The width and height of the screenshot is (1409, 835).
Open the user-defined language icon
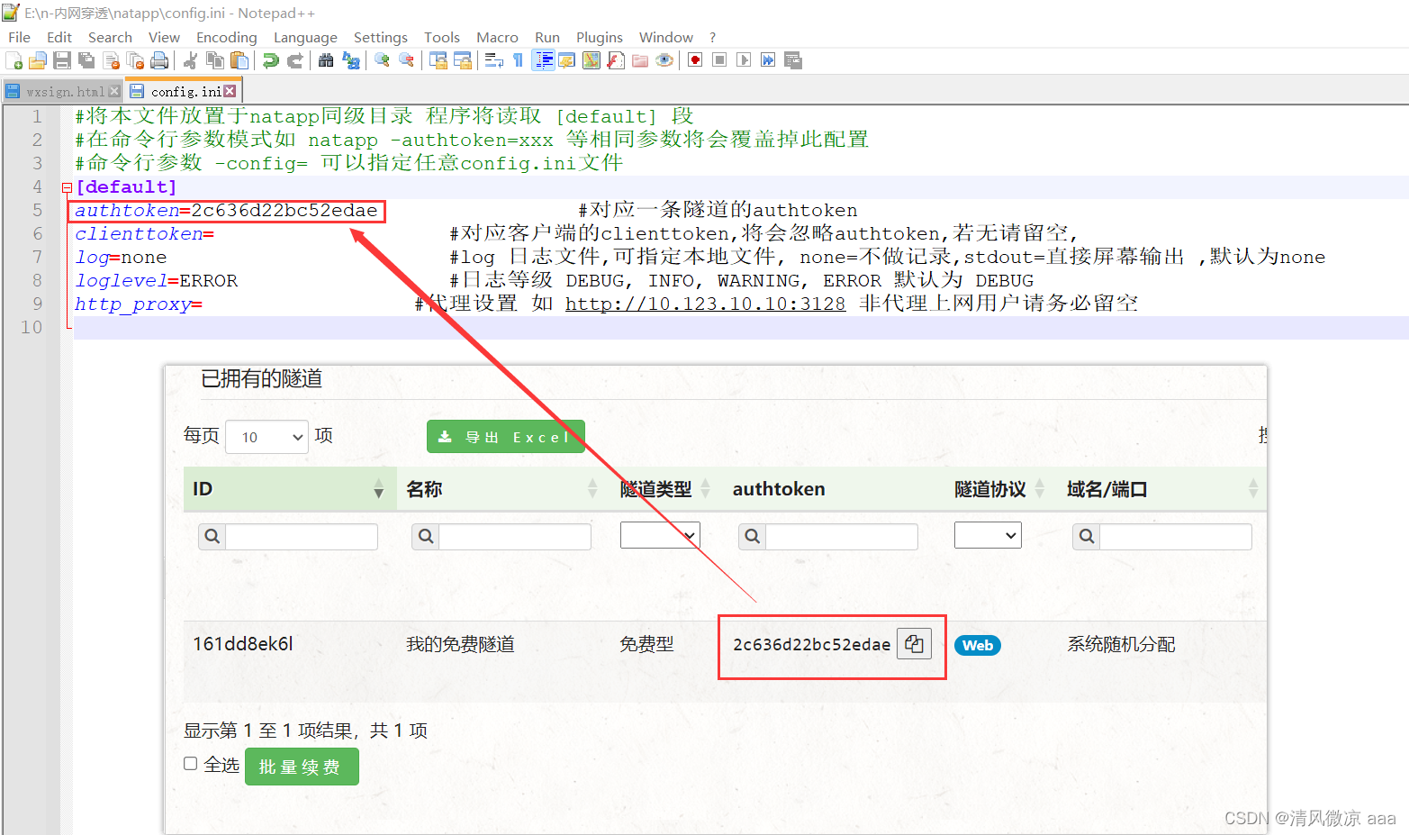566,60
